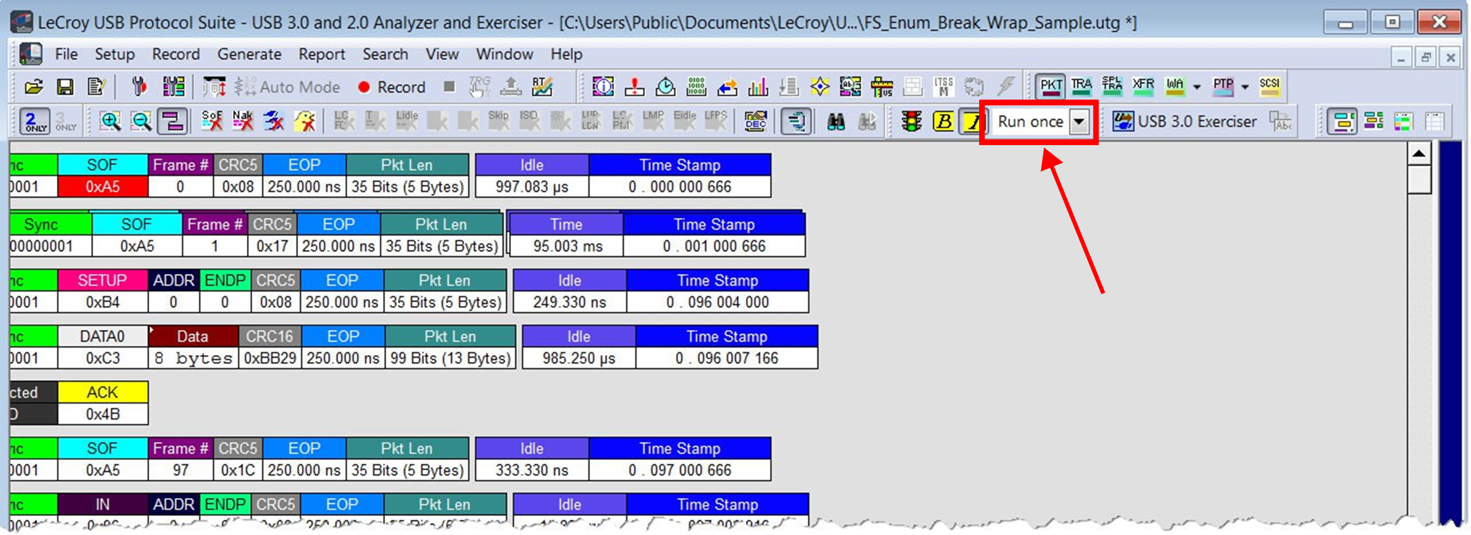Open the traffic light start generation icon
This screenshot has width=1471, height=535.
click(912, 121)
